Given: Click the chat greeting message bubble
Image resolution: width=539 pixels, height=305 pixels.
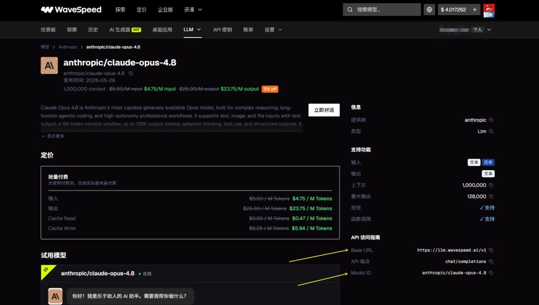Looking at the screenshot, I should pos(131,296).
